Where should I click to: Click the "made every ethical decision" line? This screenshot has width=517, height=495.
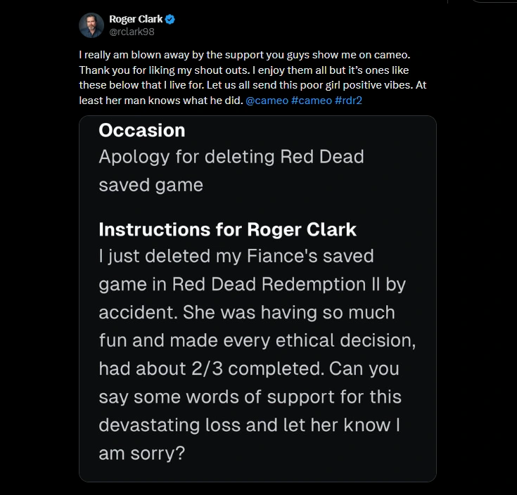point(294,340)
